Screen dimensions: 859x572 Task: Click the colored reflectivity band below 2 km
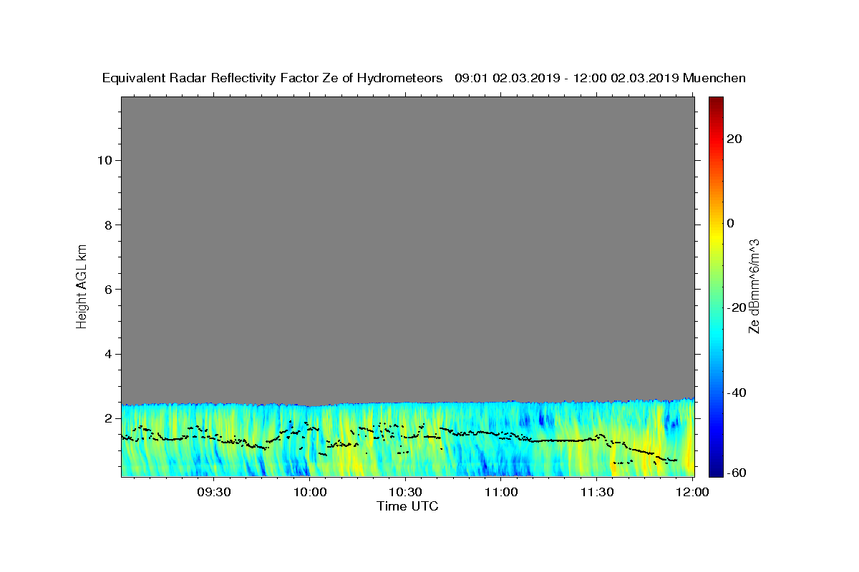coord(408,440)
